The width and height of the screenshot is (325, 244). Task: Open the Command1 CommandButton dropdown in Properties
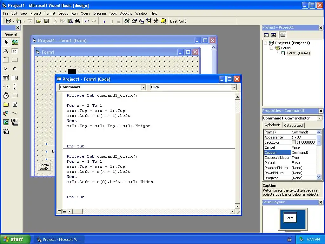click(x=320, y=118)
